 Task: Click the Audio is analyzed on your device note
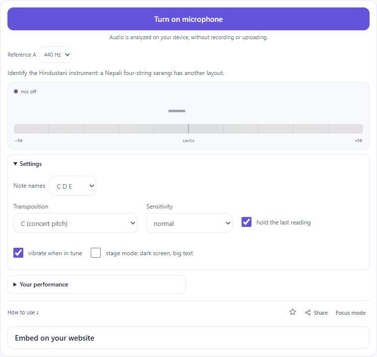coord(188,37)
